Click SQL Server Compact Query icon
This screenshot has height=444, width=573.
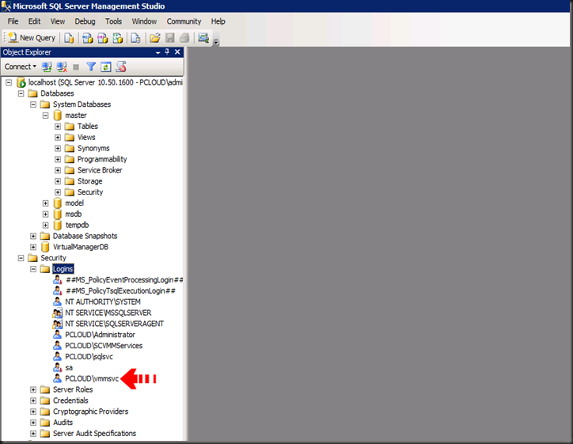point(135,38)
